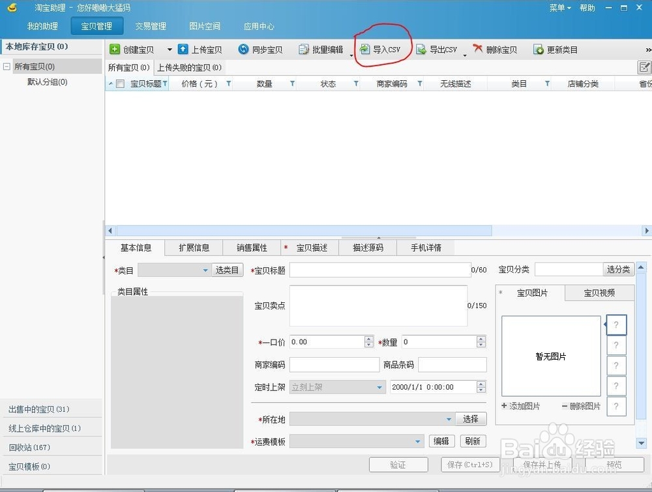The width and height of the screenshot is (652, 492).
Task: Click the 刷新 button
Action: (x=473, y=441)
